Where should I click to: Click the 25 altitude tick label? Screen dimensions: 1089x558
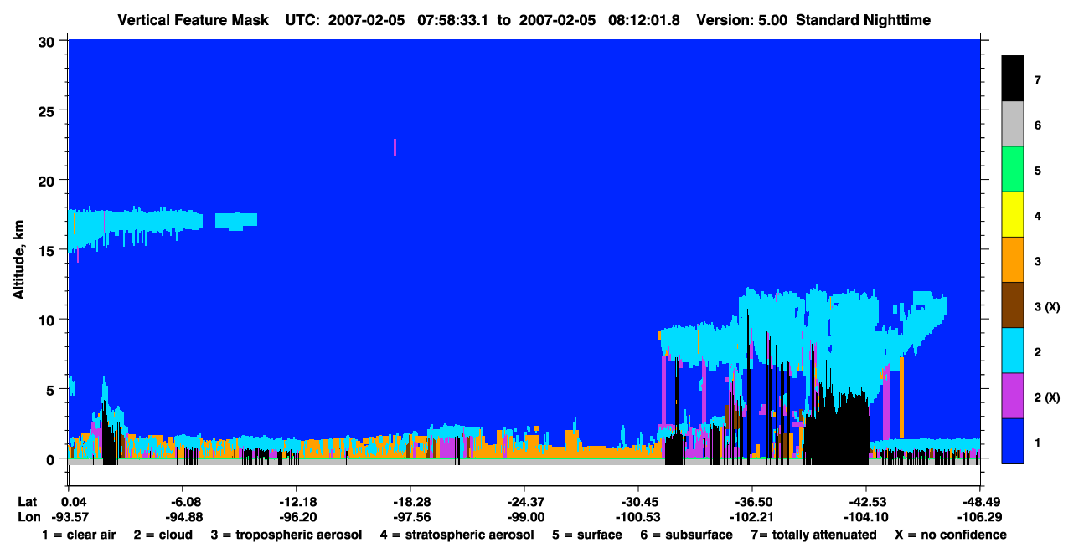48,110
